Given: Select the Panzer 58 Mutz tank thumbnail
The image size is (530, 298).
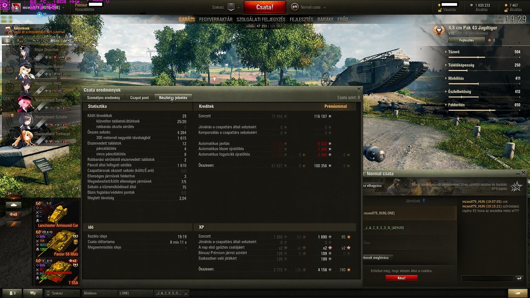Looking at the screenshot, I should click(x=57, y=243).
